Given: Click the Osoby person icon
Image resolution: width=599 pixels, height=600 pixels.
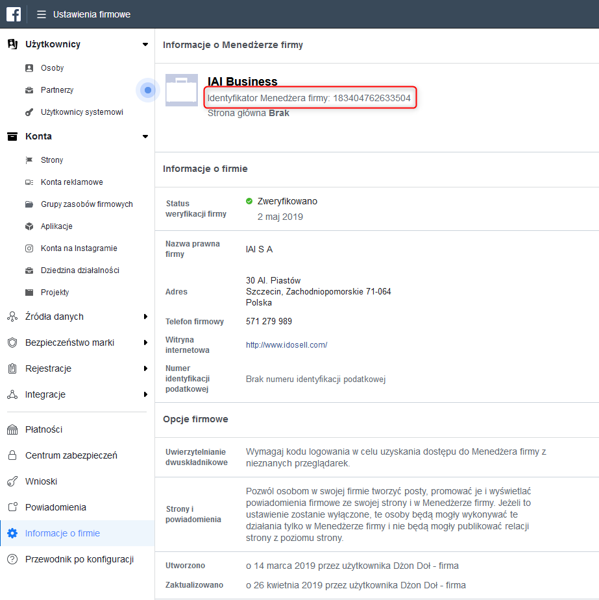Looking at the screenshot, I should coord(29,68).
